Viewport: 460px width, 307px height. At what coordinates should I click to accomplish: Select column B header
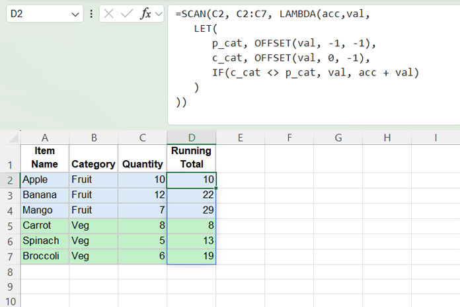point(94,138)
